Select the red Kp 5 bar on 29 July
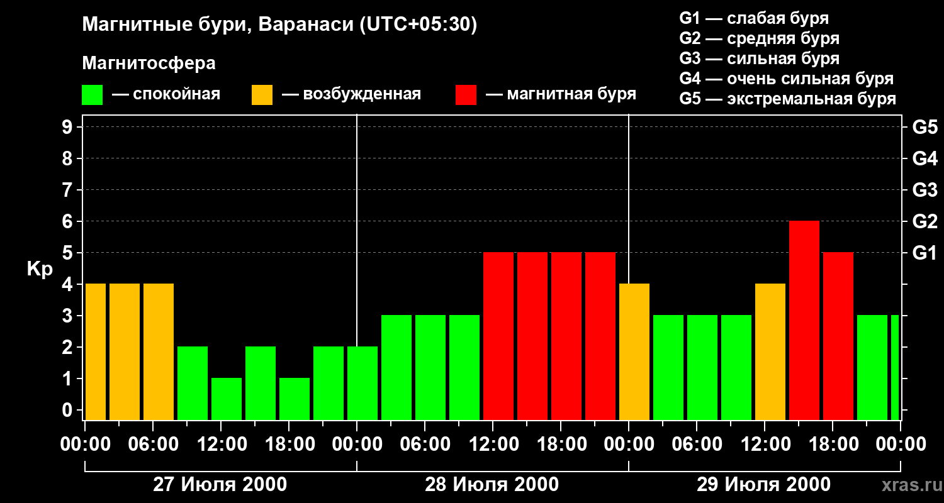Screen dimensions: 944x503 pyautogui.click(x=838, y=336)
